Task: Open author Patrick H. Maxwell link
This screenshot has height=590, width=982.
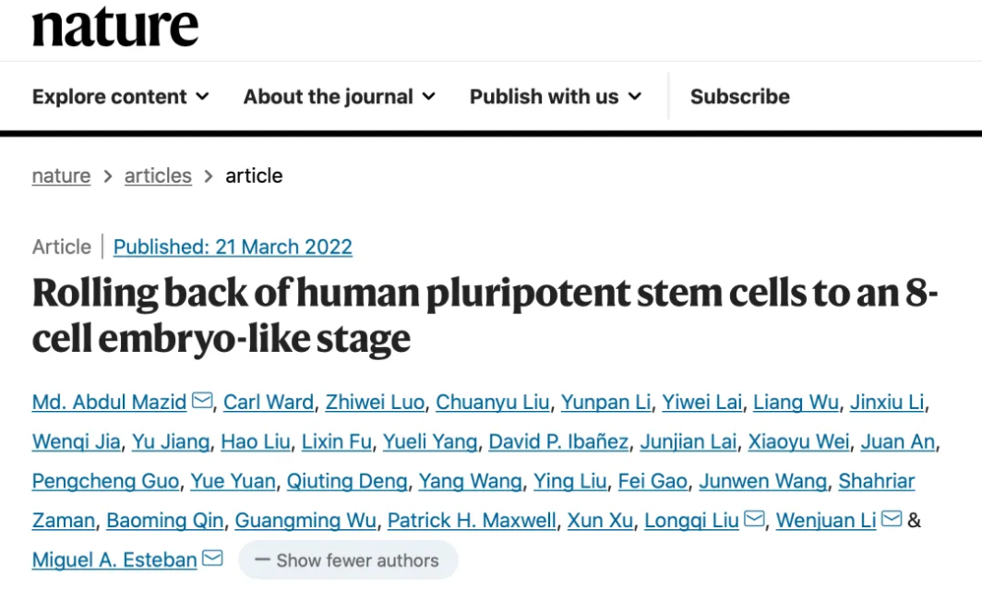Action: 472,521
